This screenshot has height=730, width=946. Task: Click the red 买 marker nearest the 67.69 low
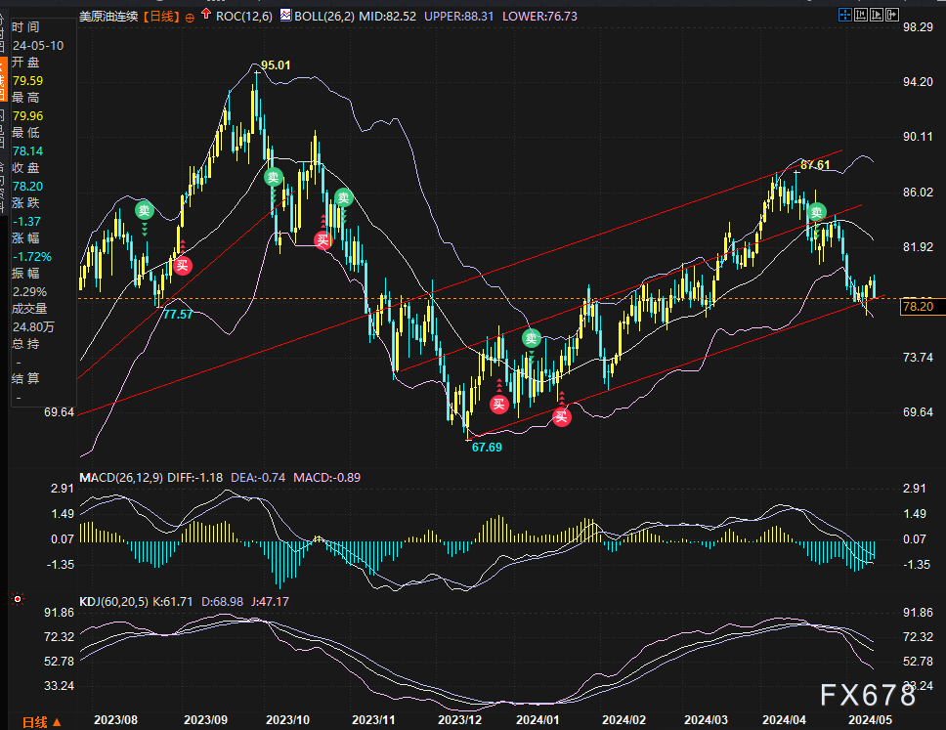499,404
